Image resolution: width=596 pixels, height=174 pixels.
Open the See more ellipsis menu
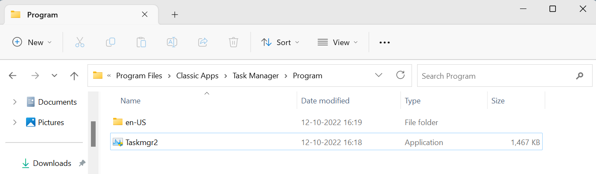pyautogui.click(x=385, y=42)
